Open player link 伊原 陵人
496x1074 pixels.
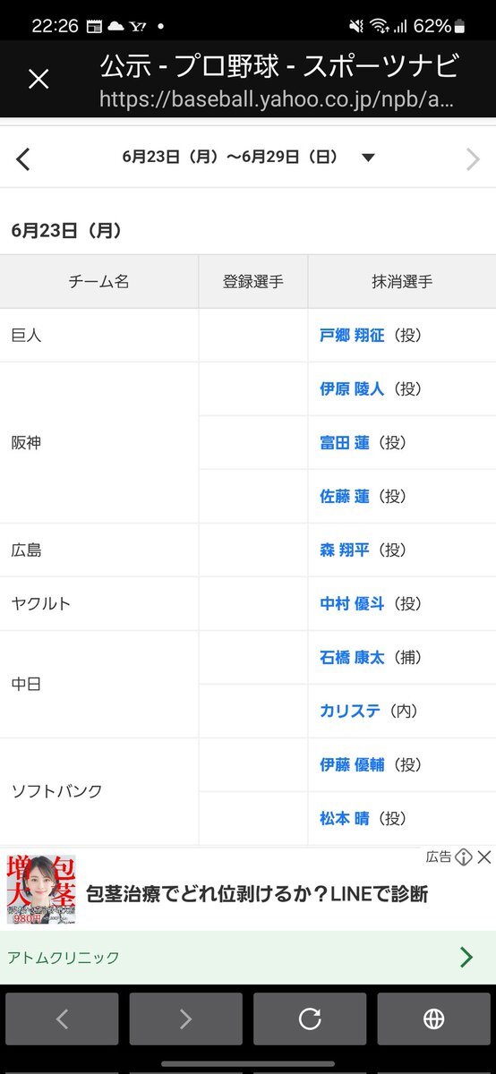[x=352, y=389]
